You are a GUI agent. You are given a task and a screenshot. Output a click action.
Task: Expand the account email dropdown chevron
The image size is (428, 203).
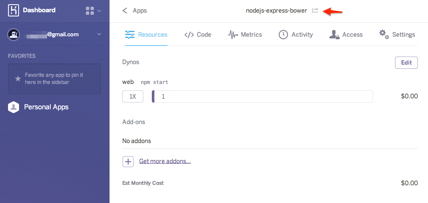[x=99, y=35]
